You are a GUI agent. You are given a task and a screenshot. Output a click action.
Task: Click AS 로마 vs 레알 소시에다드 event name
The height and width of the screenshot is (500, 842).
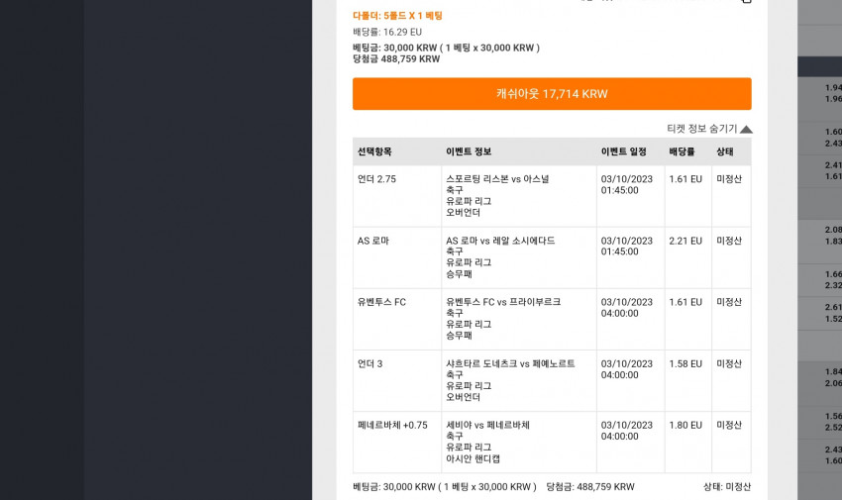pos(500,241)
